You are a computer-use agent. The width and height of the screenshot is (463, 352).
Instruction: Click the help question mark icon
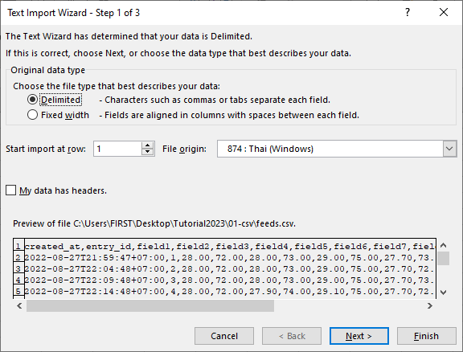(x=408, y=12)
